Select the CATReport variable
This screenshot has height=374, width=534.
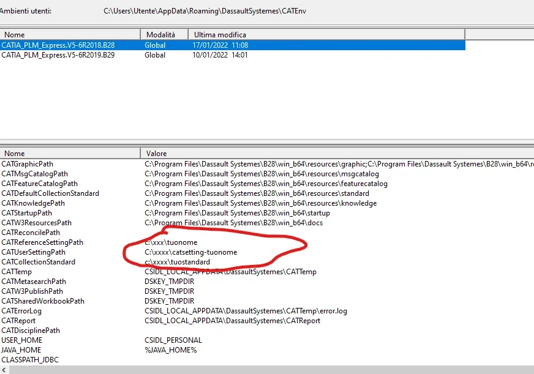(x=18, y=321)
